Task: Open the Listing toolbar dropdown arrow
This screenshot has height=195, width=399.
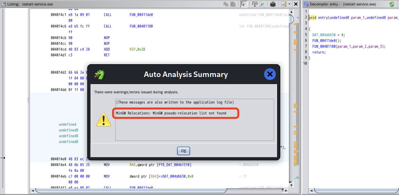Action: [x=289, y=4]
